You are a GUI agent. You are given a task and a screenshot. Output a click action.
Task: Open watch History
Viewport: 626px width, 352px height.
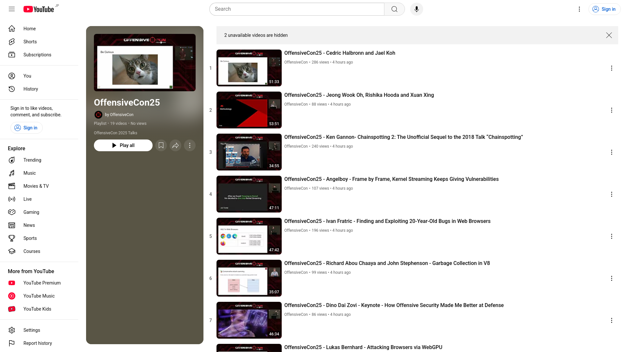pos(39,89)
